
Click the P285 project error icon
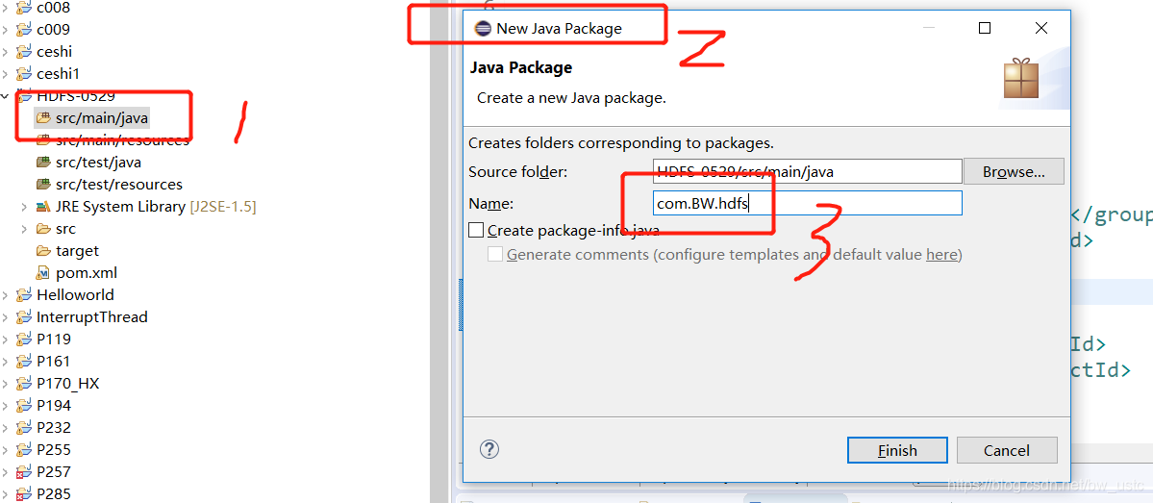coord(24,493)
